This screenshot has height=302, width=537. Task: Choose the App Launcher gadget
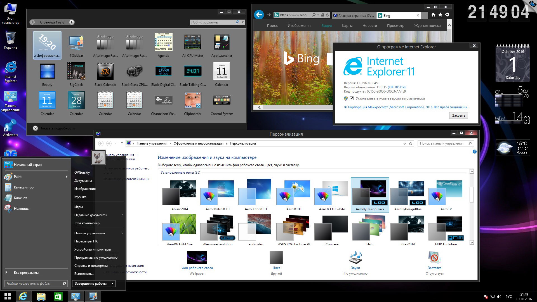click(x=222, y=45)
